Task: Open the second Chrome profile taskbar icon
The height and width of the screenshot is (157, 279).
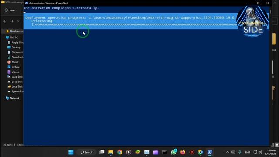Action: tap(201, 152)
